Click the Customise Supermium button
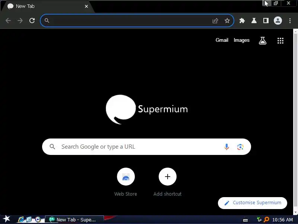The height and width of the screenshot is (224, 298). (253, 203)
